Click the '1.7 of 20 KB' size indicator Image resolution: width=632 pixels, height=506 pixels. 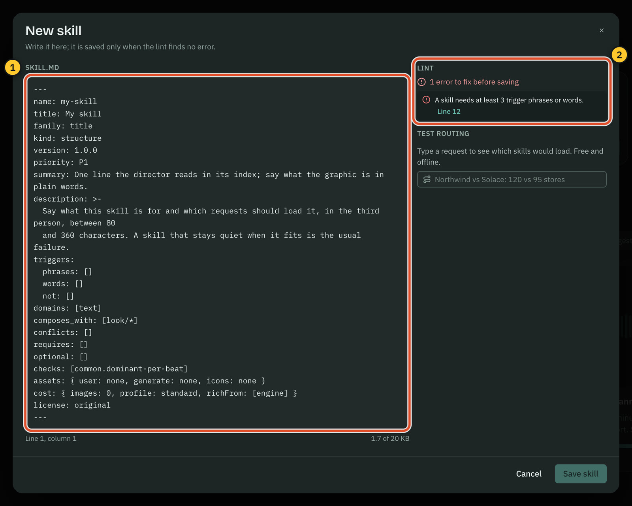pyautogui.click(x=390, y=438)
